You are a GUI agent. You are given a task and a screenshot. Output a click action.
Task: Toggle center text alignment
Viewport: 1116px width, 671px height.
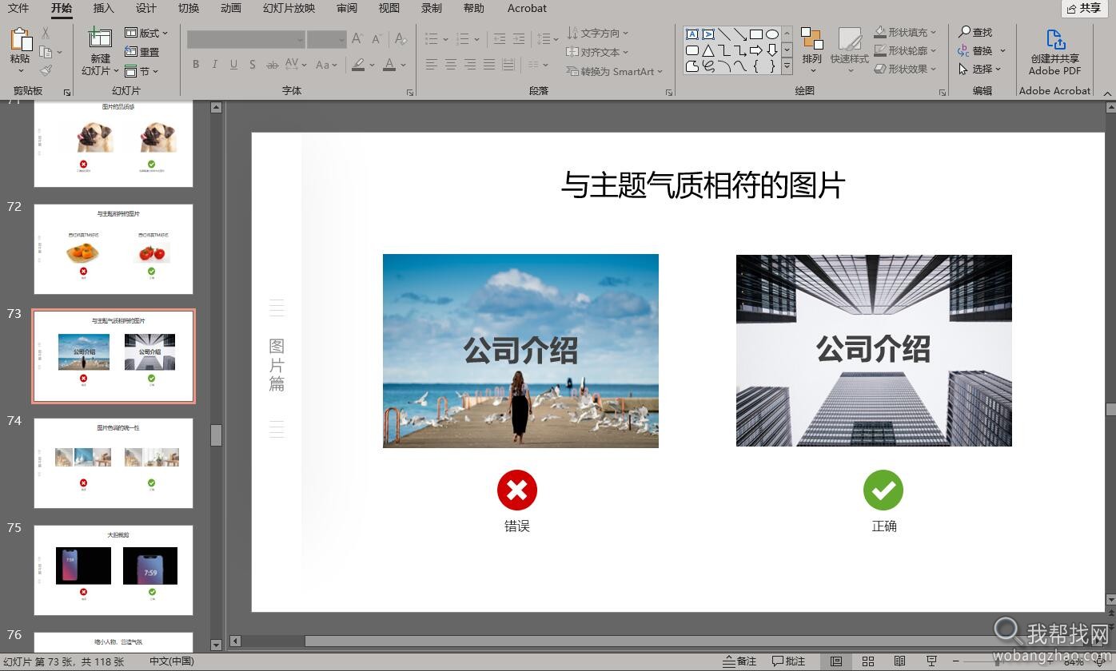[x=451, y=65]
